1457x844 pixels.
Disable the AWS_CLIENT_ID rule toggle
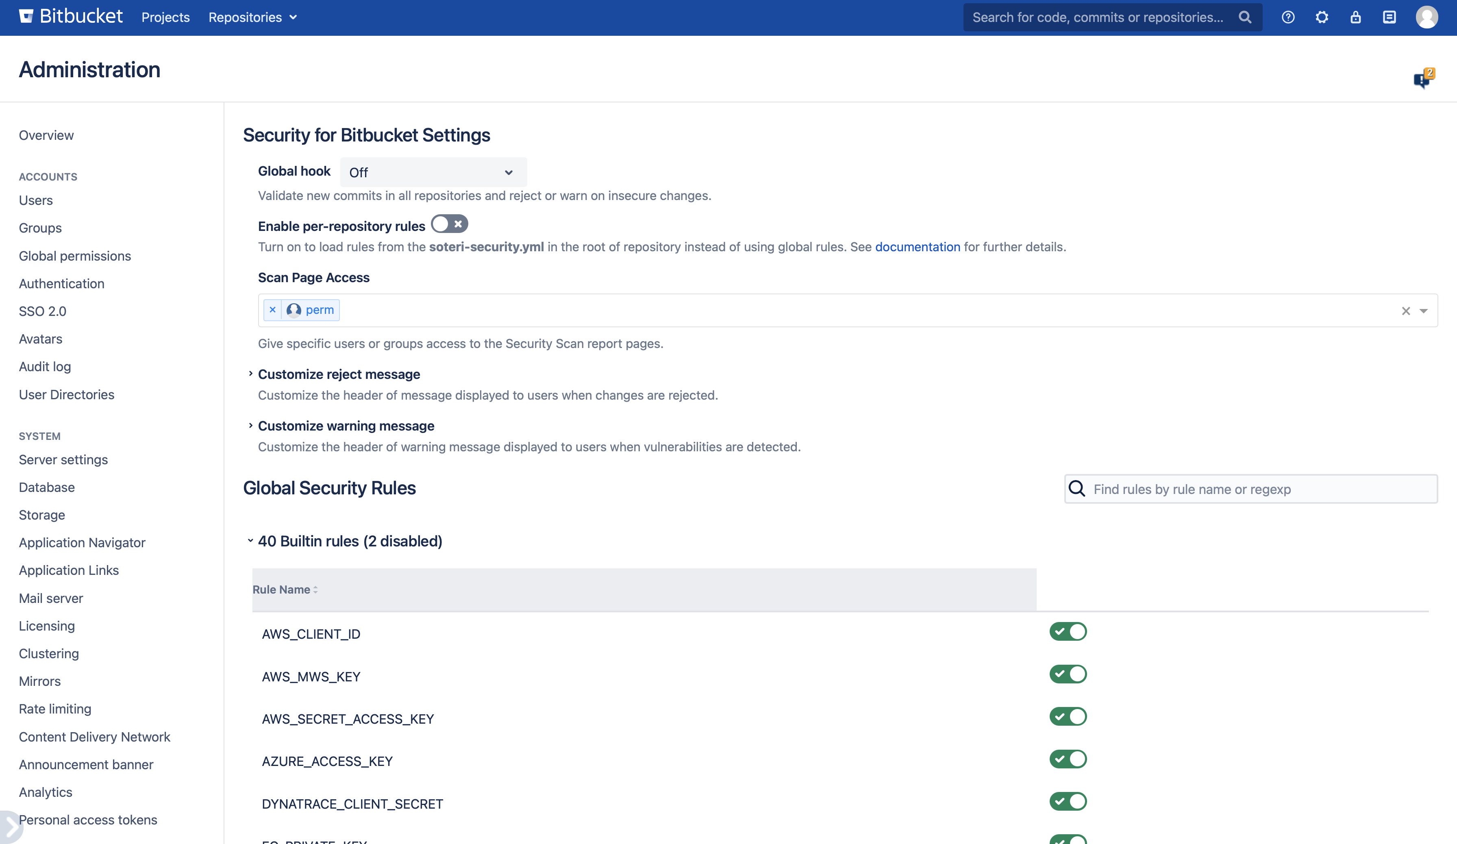[1068, 631]
